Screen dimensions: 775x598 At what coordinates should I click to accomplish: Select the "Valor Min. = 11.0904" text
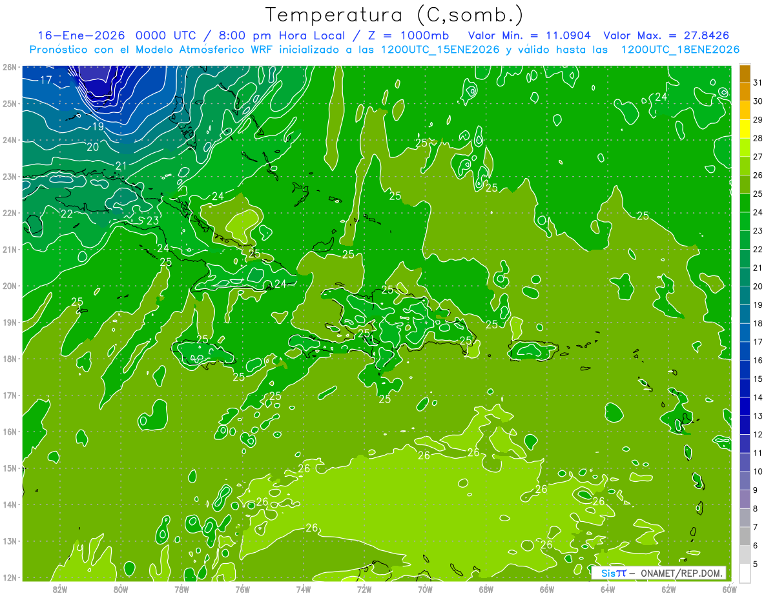[x=530, y=35]
